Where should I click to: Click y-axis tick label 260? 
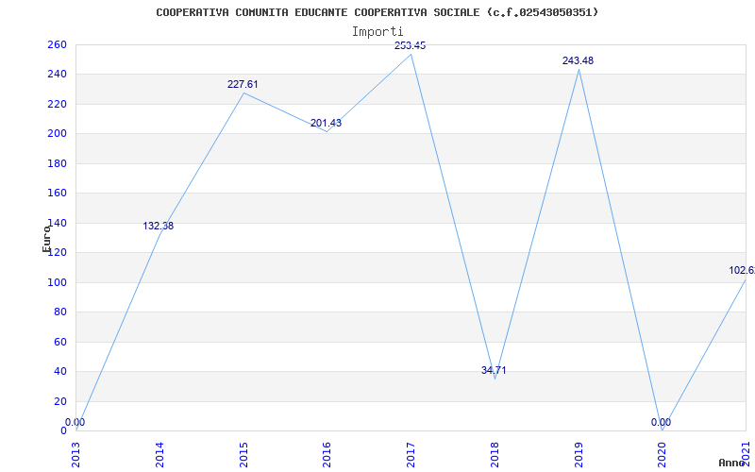pyautogui.click(x=57, y=44)
